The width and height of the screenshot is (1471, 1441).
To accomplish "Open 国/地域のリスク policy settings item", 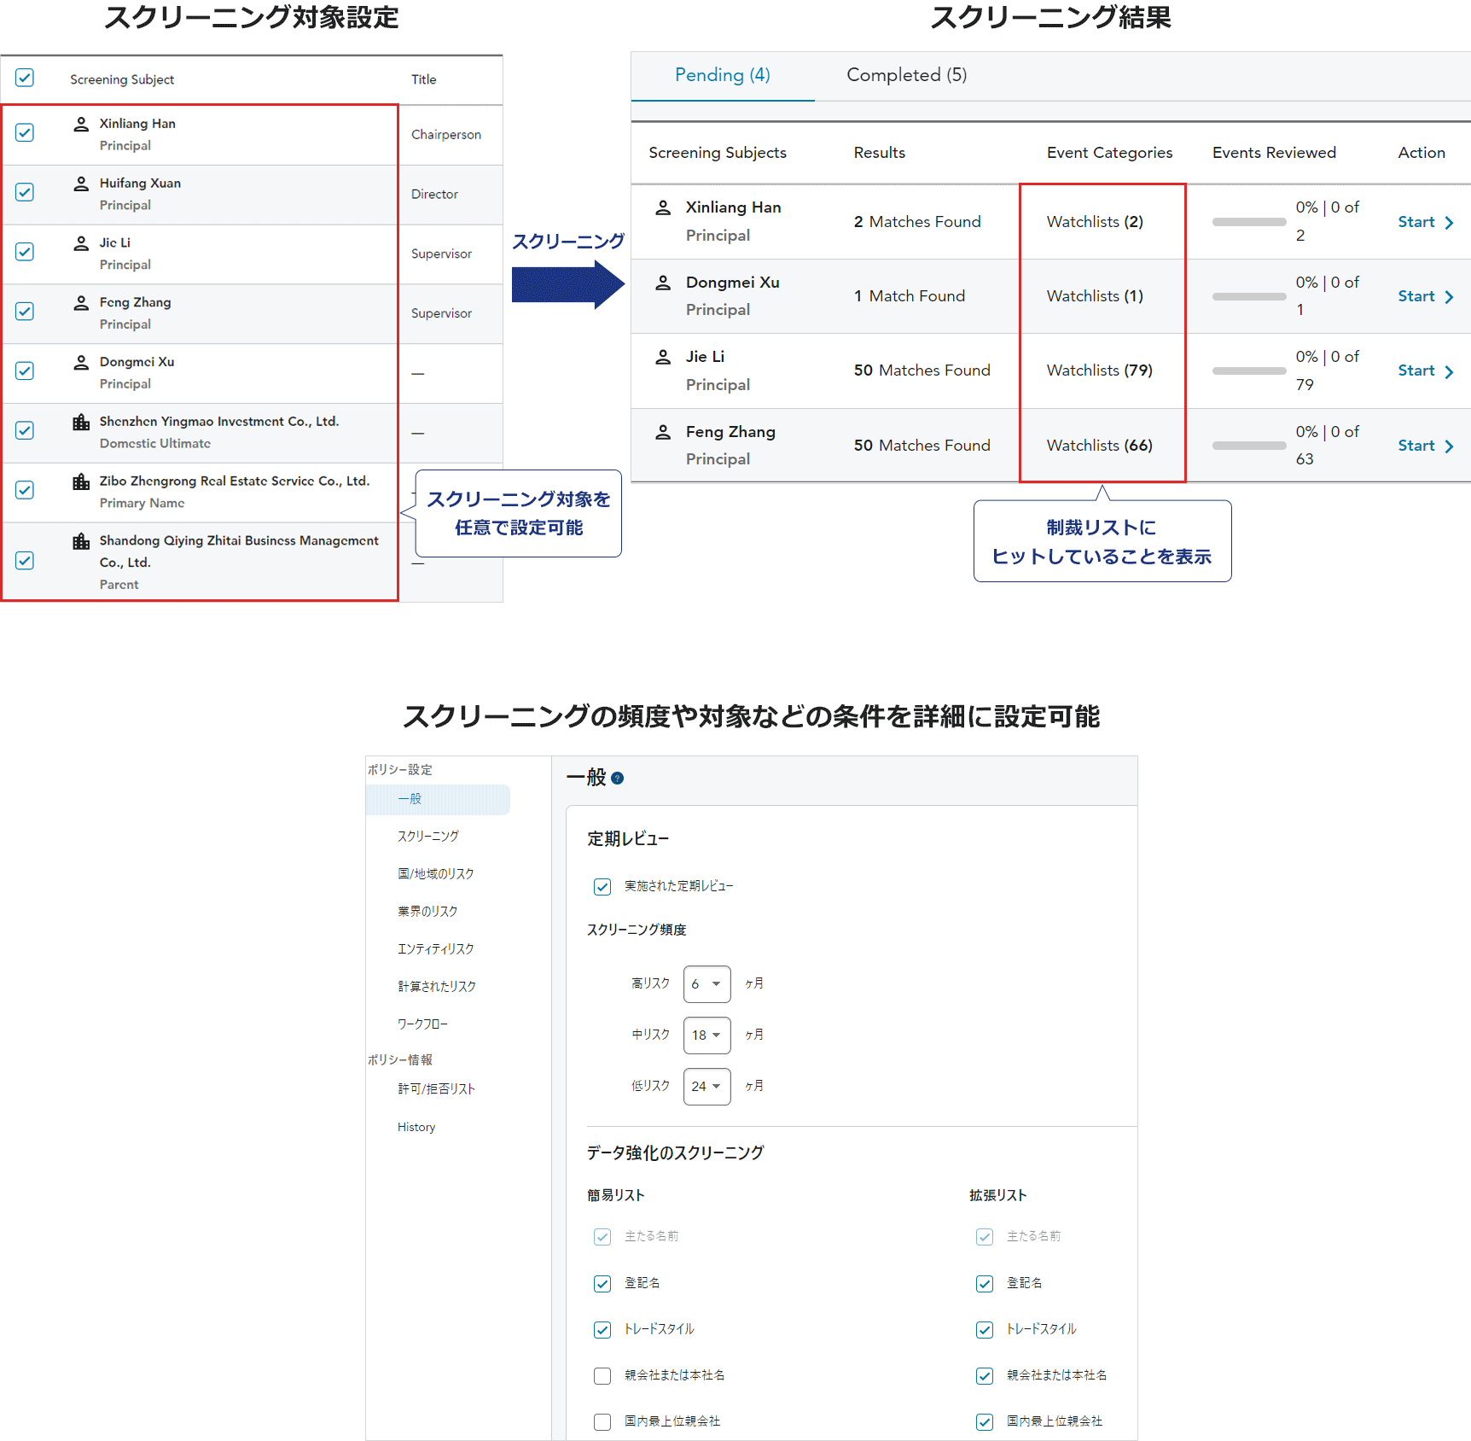I will pyautogui.click(x=436, y=874).
